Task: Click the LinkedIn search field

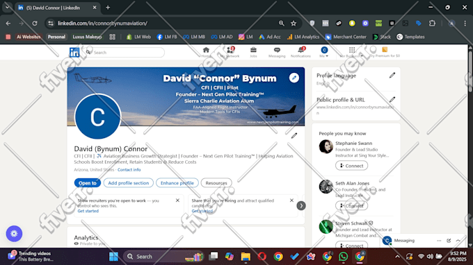Action: pyautogui.click(x=125, y=52)
